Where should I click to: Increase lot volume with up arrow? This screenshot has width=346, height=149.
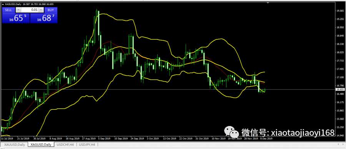[x=41, y=10]
